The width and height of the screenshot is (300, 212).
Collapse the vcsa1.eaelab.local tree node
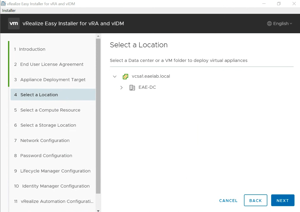(115, 77)
